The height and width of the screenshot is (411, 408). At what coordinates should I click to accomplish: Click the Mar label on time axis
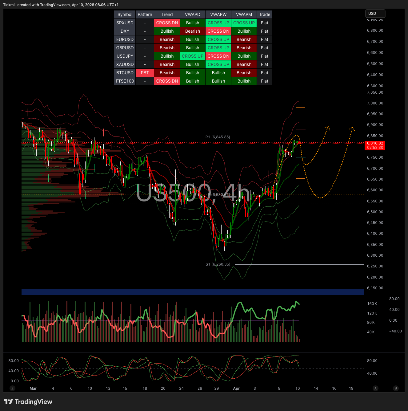coord(33,389)
